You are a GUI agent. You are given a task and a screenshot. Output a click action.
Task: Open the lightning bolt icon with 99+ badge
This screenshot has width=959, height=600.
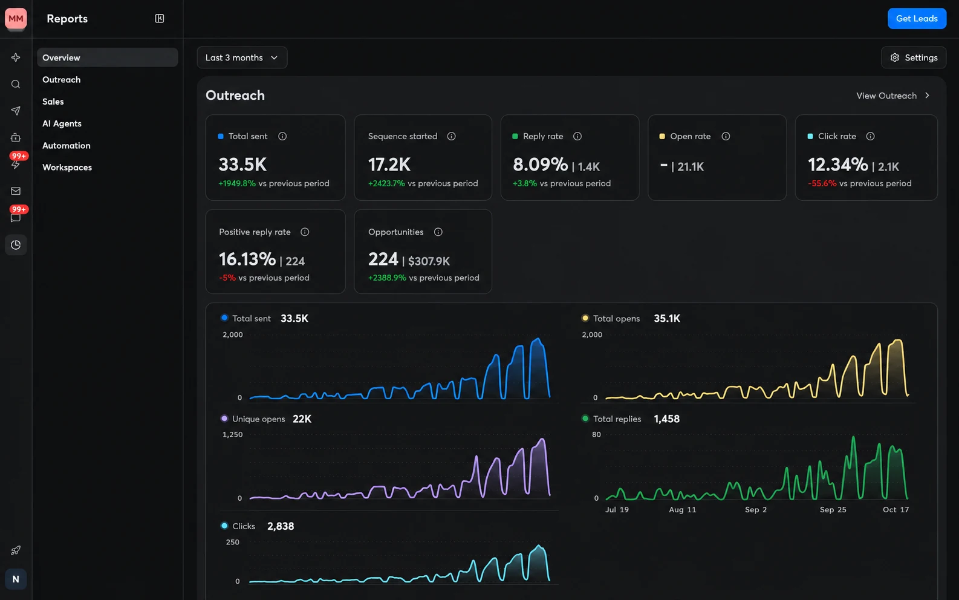pos(16,164)
